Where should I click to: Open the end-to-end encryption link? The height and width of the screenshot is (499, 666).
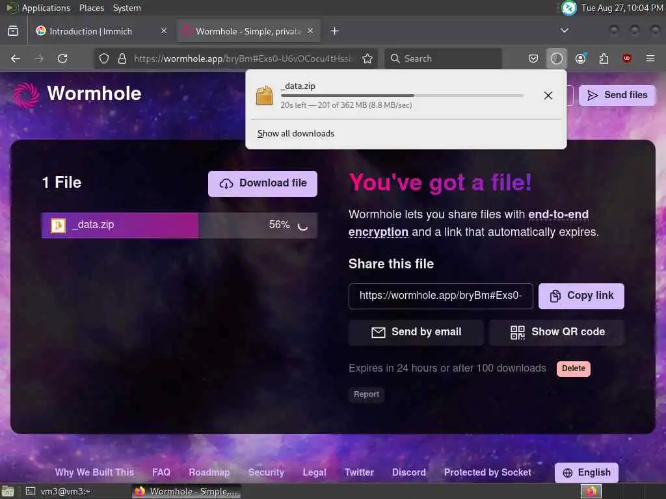[468, 224]
